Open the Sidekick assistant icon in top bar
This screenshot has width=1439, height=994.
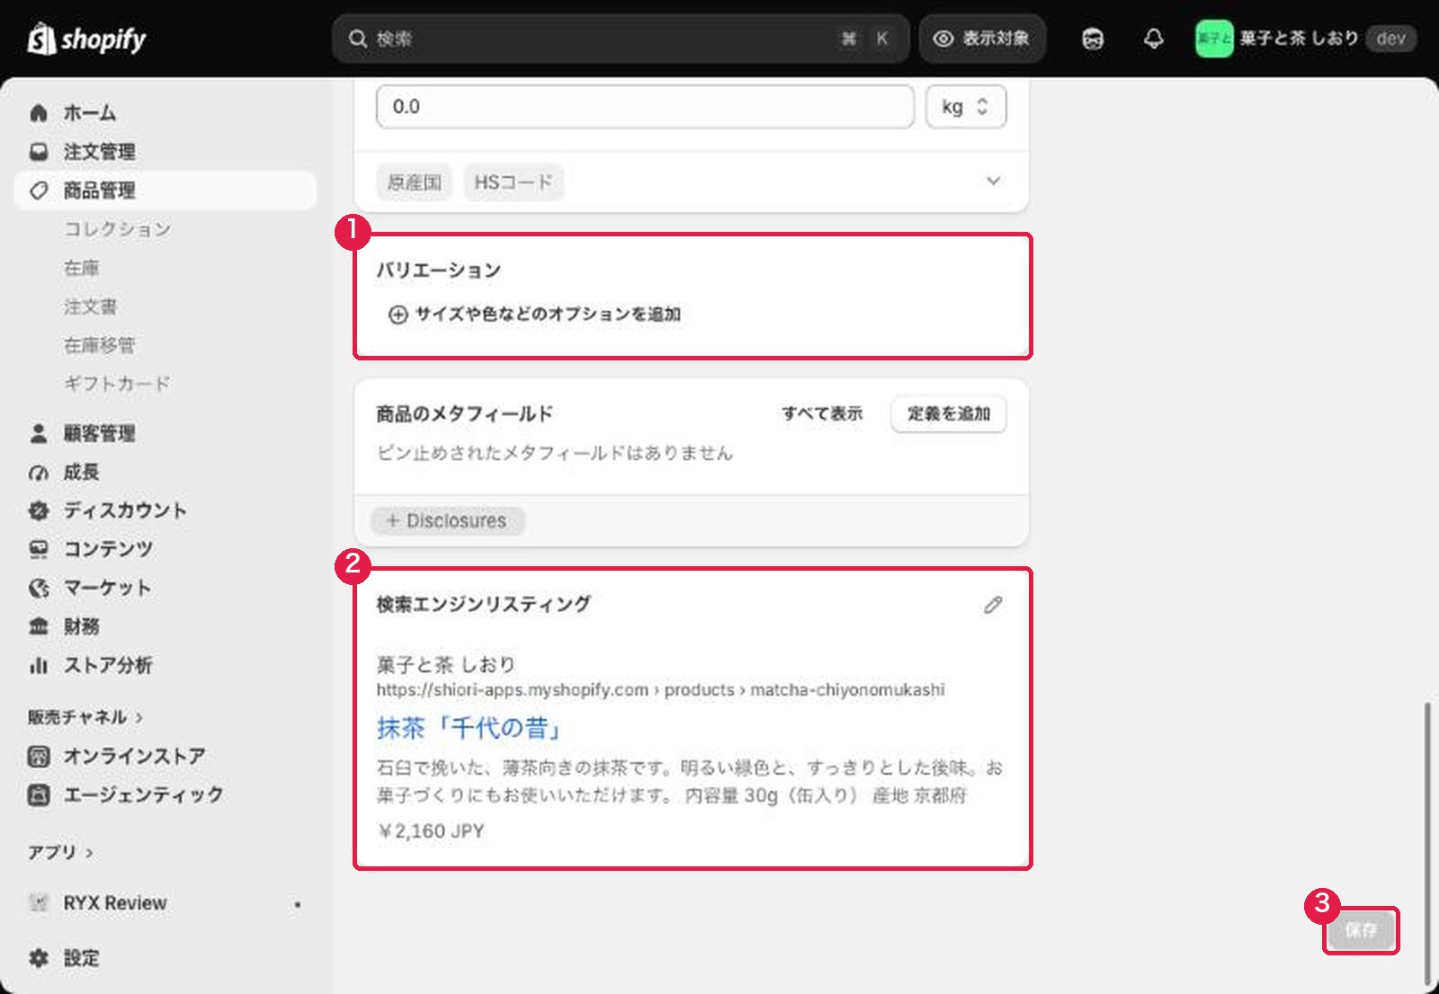pyautogui.click(x=1093, y=39)
